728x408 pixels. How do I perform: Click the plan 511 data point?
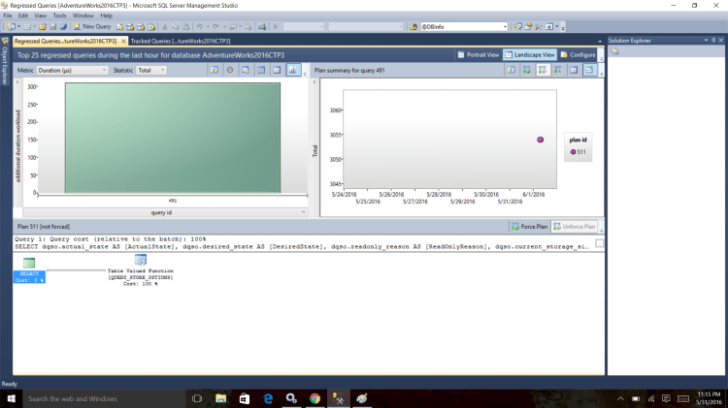[x=541, y=140]
